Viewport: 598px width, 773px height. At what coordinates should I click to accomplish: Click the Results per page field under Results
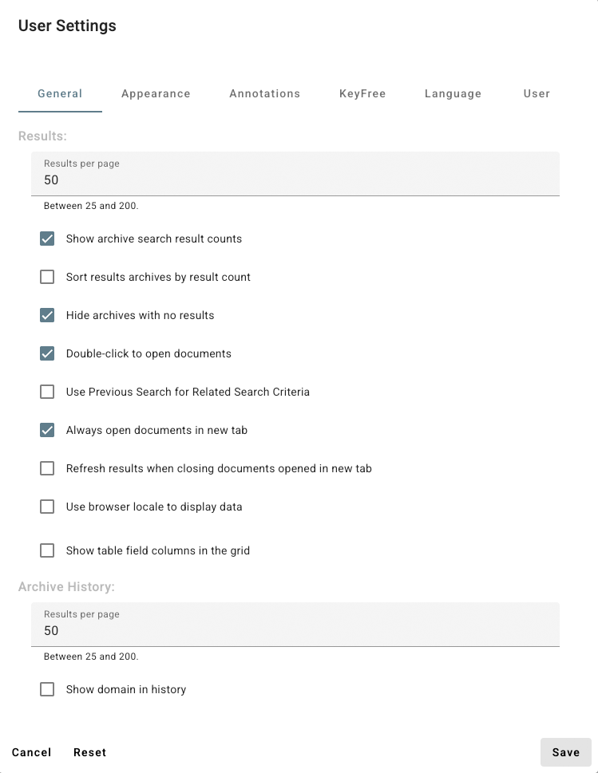point(295,179)
